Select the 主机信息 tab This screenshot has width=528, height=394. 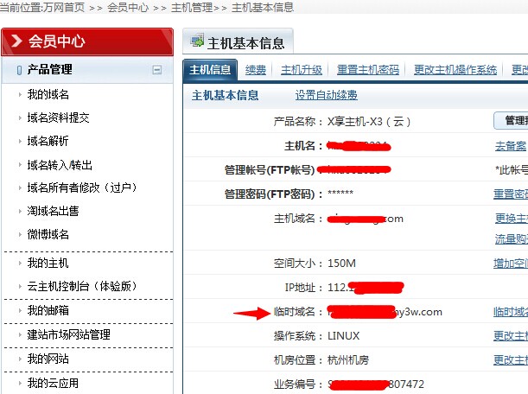pos(210,70)
